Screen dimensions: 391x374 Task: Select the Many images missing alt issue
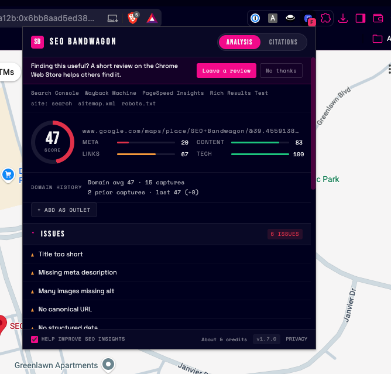pos(167,291)
